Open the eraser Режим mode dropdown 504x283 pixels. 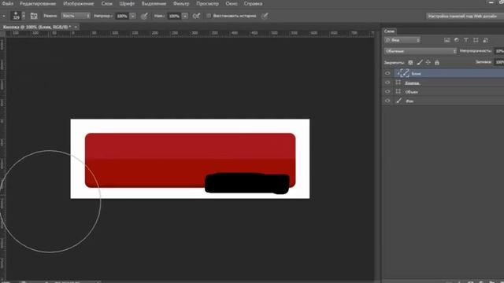76,16
